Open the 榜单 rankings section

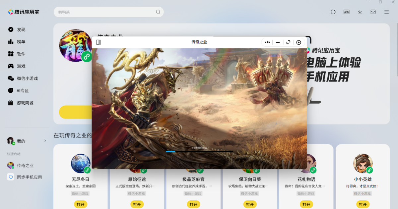(x=21, y=42)
